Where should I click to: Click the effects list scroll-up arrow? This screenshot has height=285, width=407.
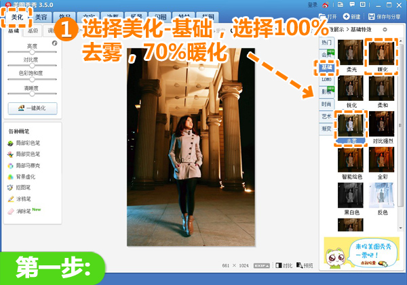[401, 41]
